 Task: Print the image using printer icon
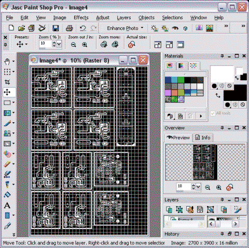coord(70,28)
